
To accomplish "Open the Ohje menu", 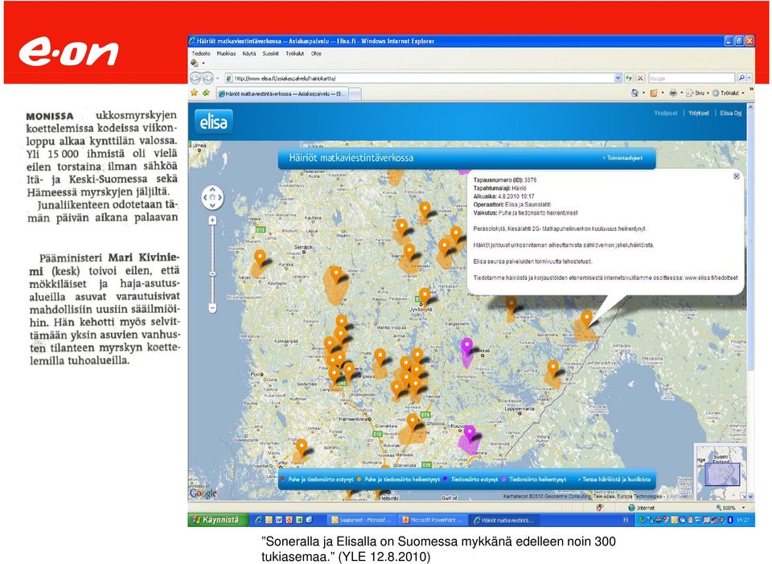I will pyautogui.click(x=316, y=54).
